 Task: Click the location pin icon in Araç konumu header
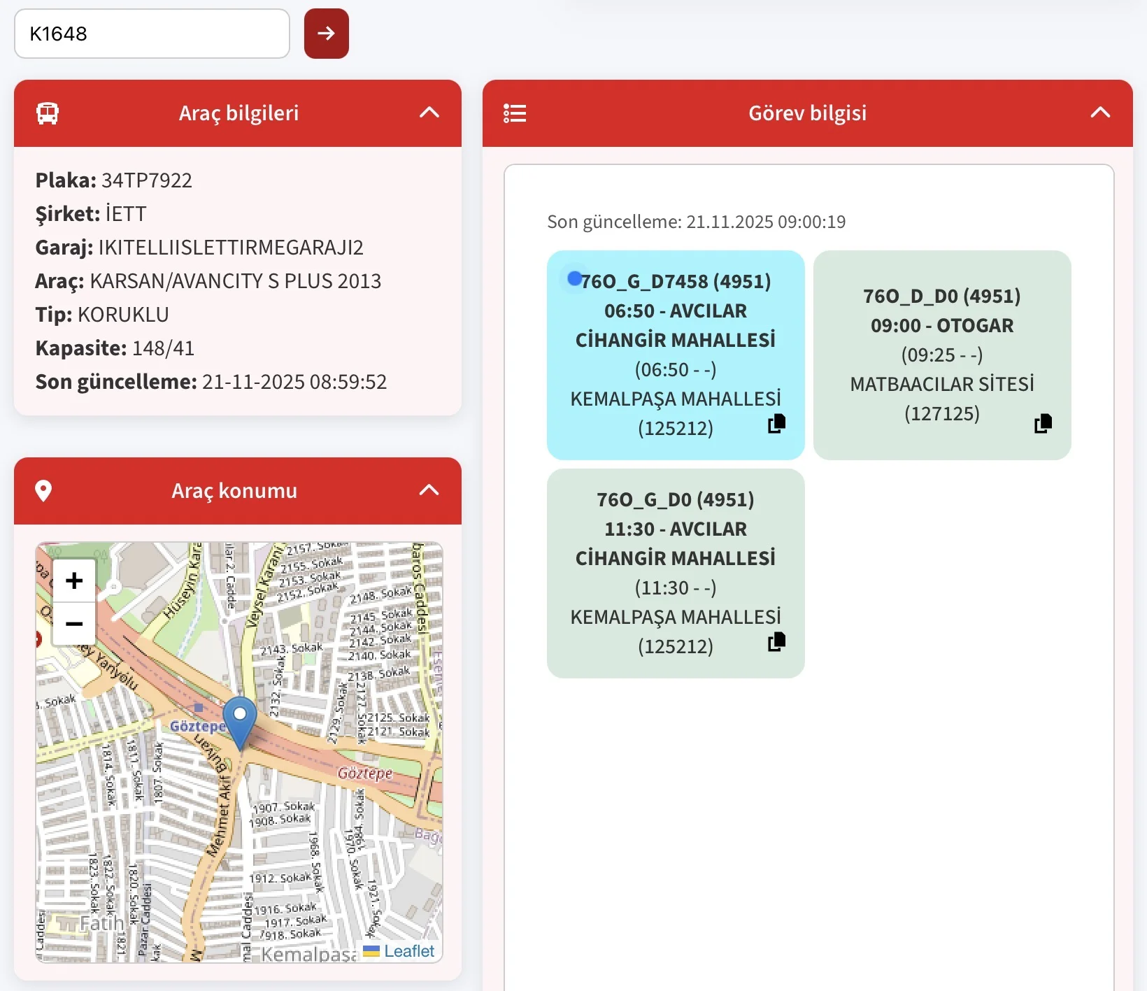[x=43, y=491]
